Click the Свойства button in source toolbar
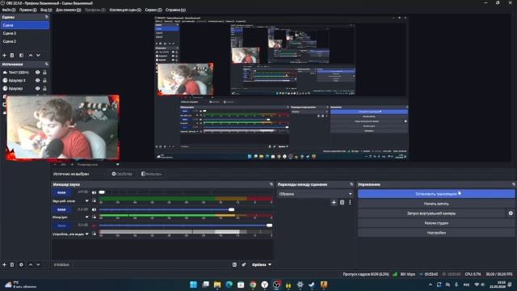Viewport: 517px width, 291px height. click(122, 174)
